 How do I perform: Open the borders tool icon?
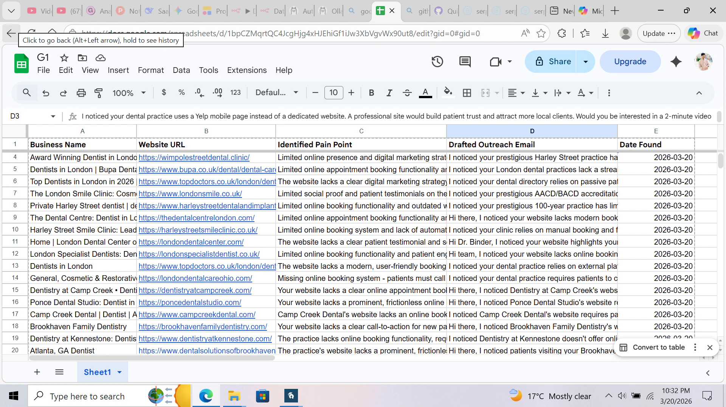[x=467, y=93]
